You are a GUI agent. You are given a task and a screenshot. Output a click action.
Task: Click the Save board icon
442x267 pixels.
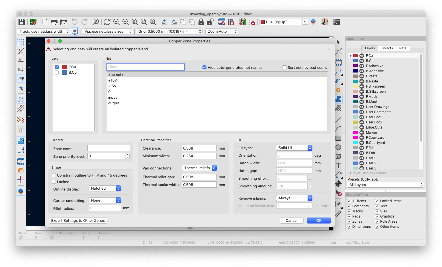(x=21, y=22)
